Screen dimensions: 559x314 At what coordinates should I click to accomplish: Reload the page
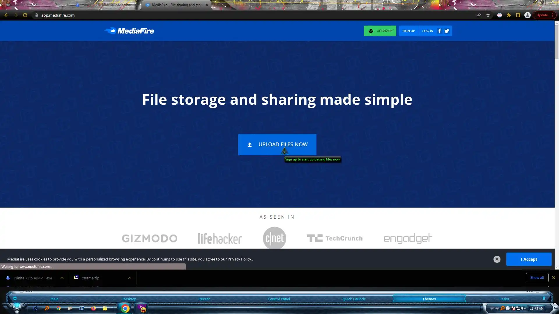(x=25, y=15)
